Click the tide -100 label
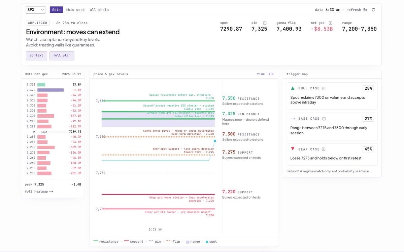Viewport: 404px width, 252px height. point(266,74)
